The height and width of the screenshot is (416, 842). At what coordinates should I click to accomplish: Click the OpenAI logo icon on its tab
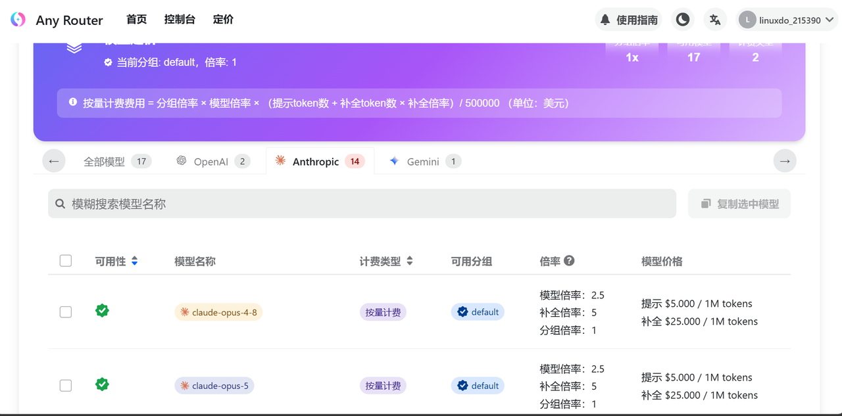coord(182,160)
